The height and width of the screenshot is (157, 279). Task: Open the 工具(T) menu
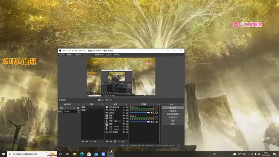pyautogui.click(x=109, y=55)
